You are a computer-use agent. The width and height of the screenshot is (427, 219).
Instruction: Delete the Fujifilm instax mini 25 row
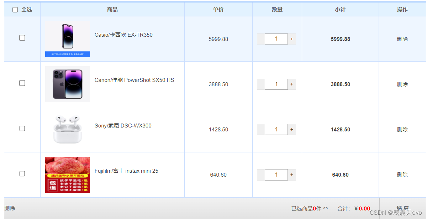click(x=402, y=175)
